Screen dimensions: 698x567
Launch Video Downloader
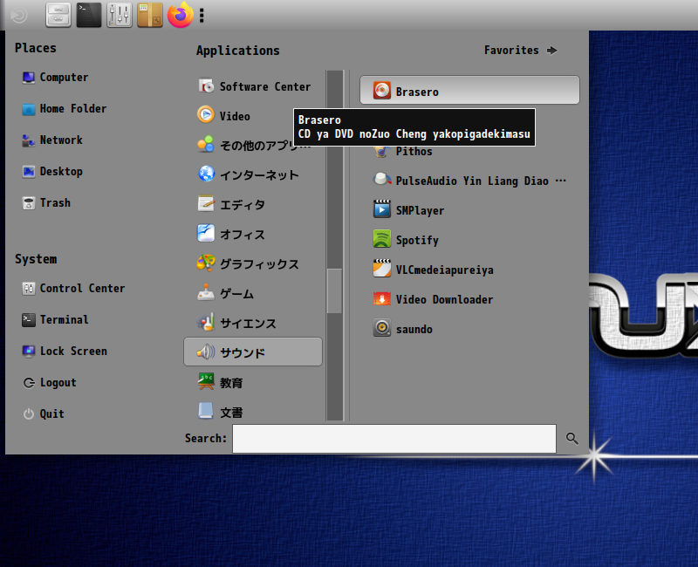469,299
